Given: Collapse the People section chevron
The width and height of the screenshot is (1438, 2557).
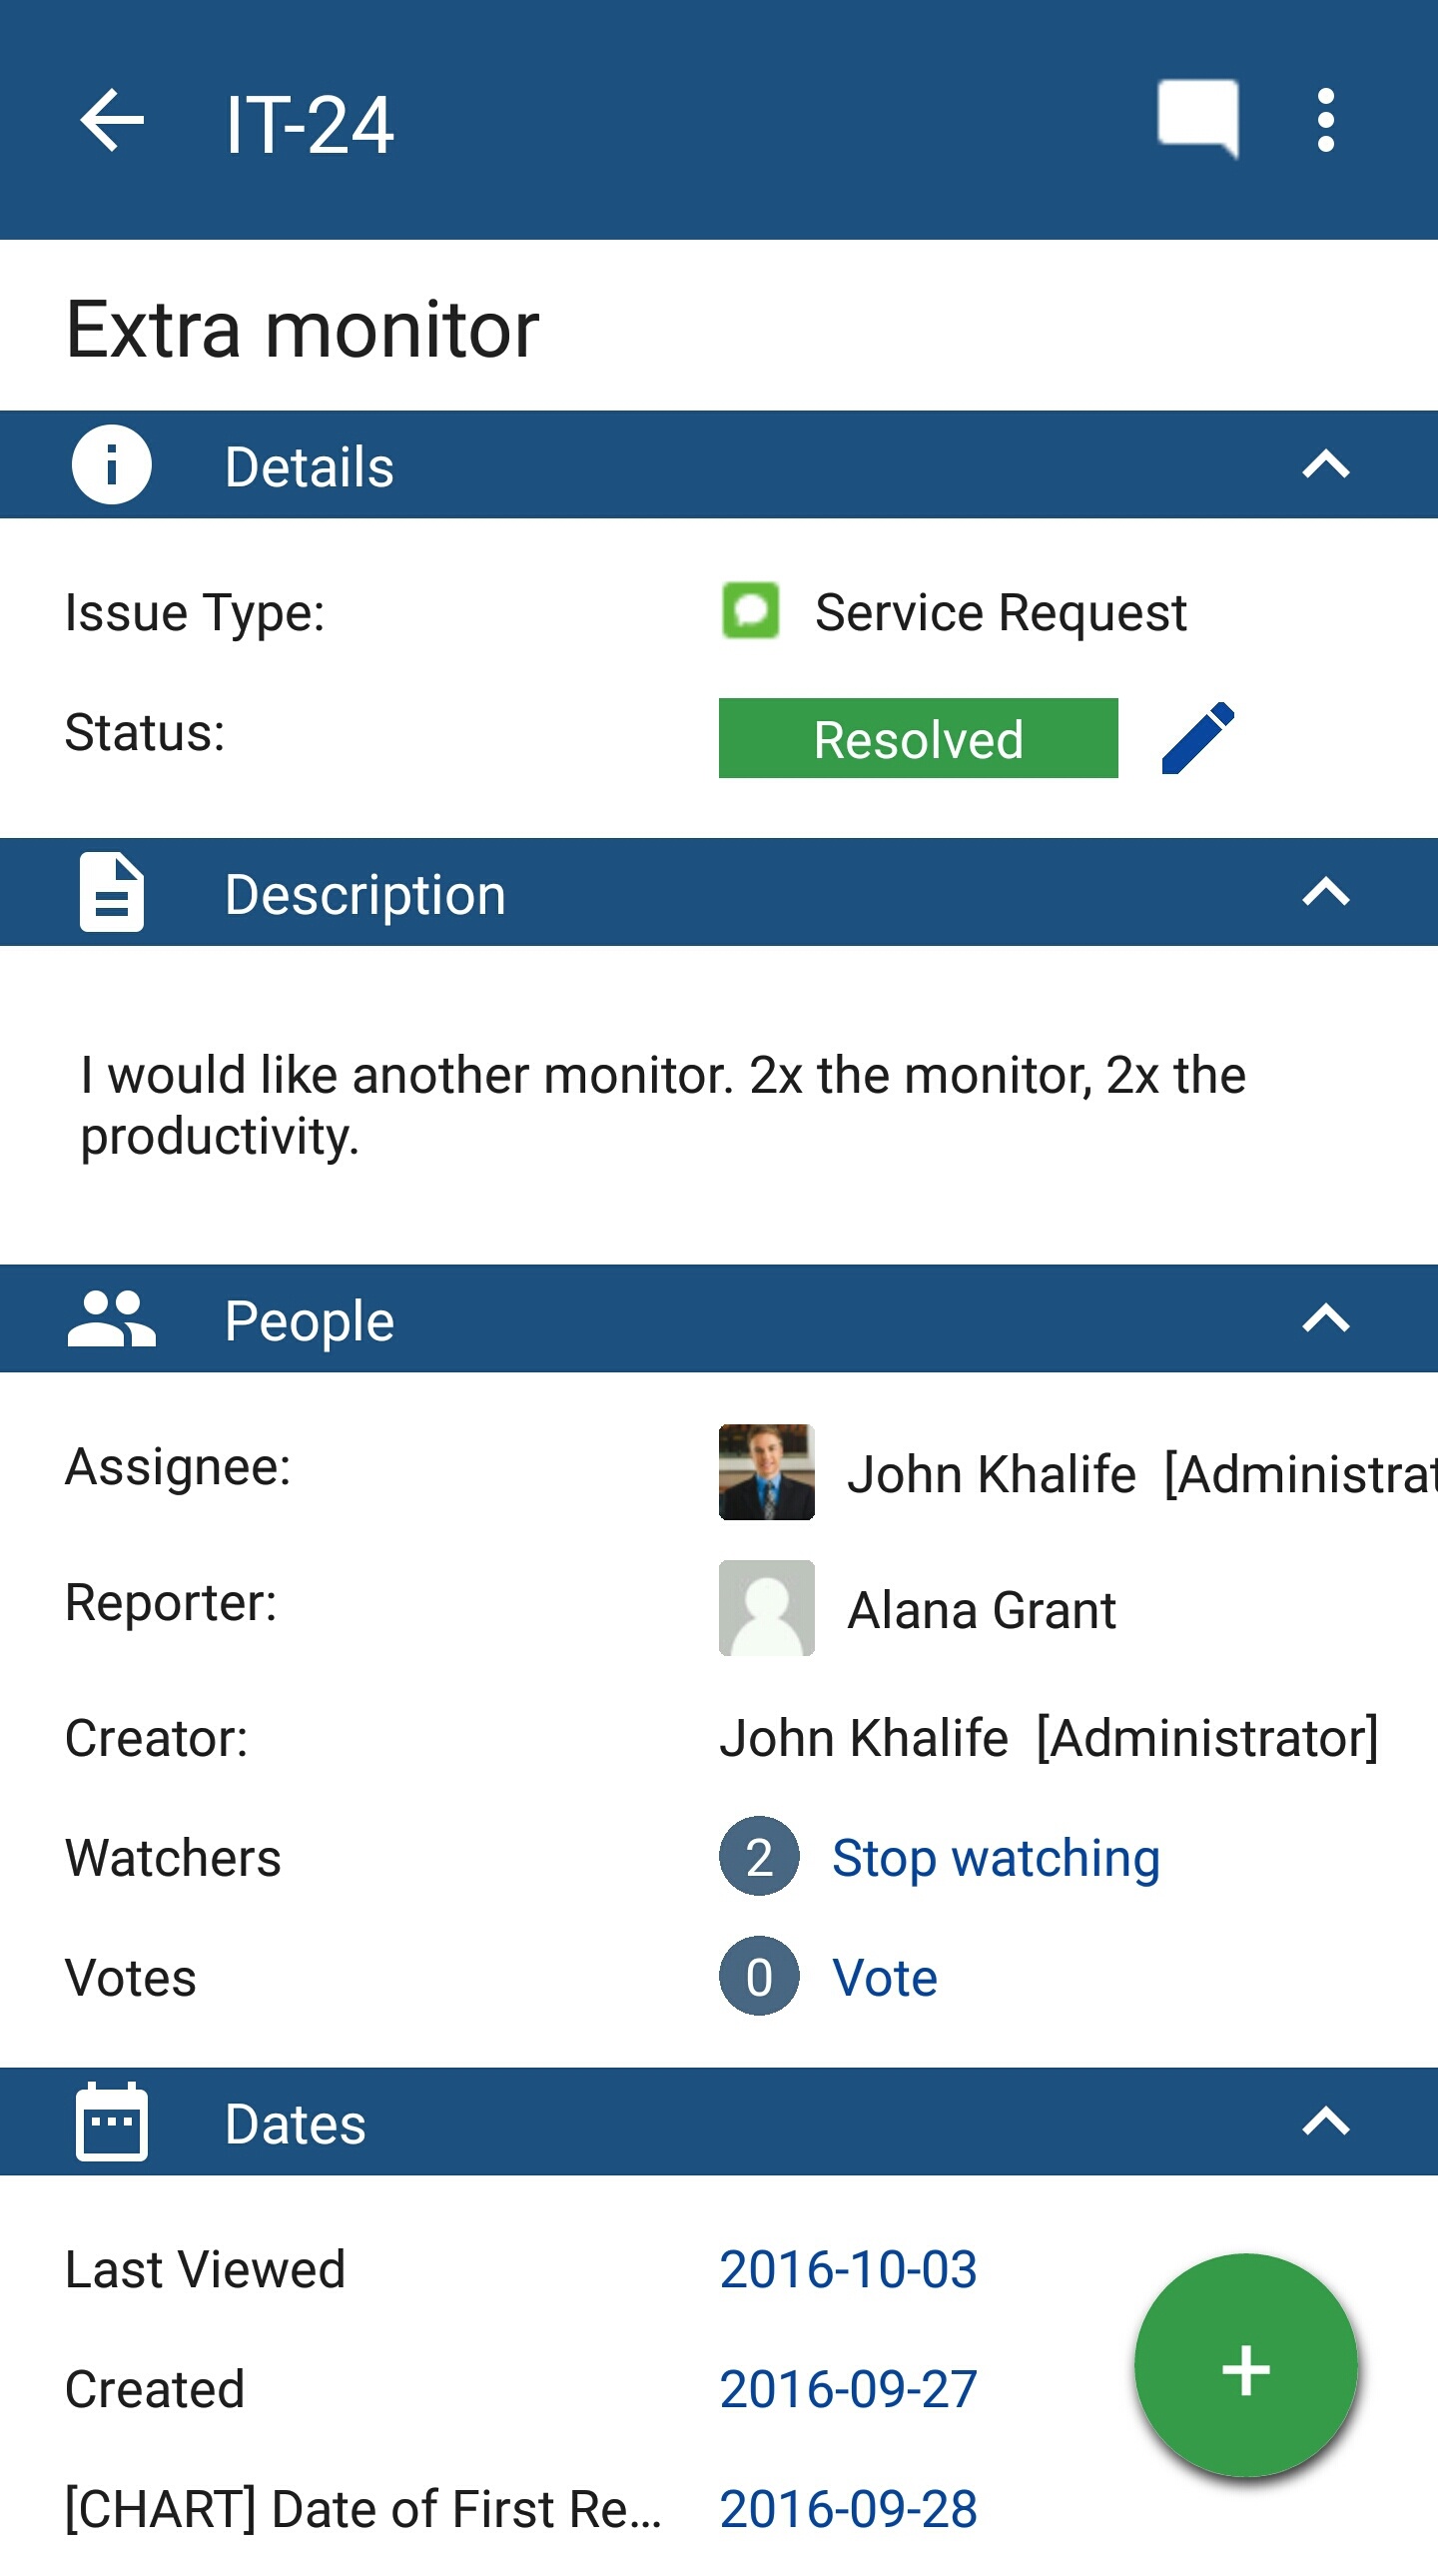Looking at the screenshot, I should [x=1325, y=1318].
